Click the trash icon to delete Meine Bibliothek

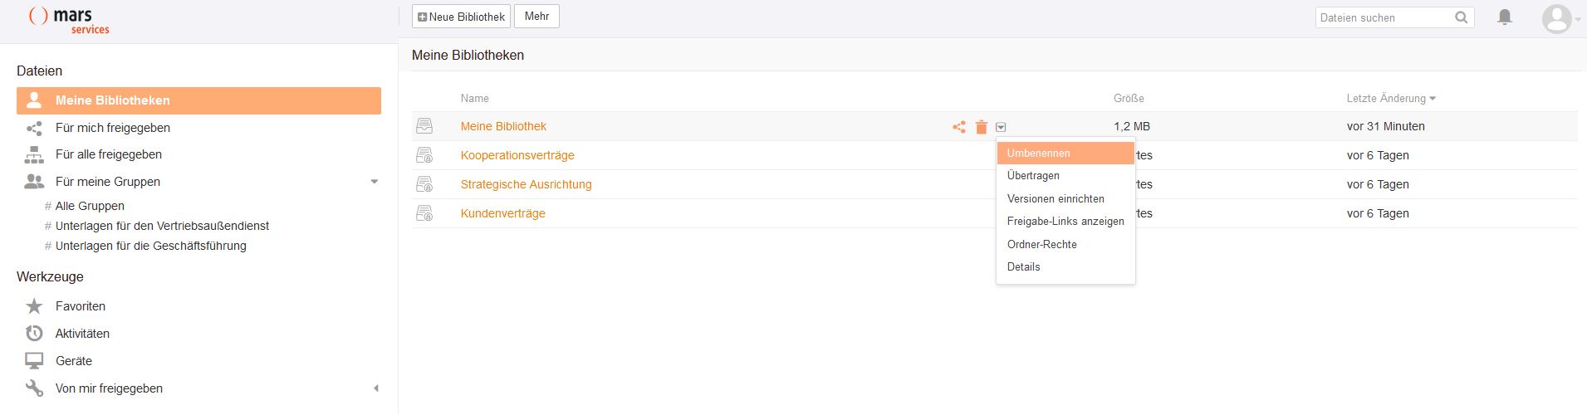coord(981,127)
